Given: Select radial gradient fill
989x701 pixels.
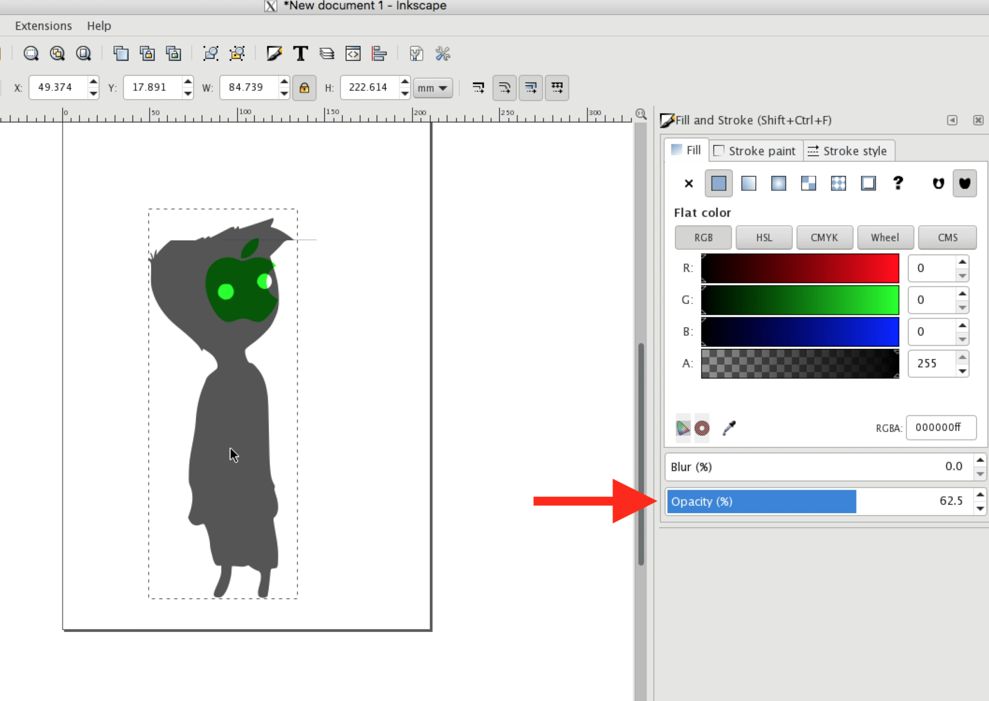Looking at the screenshot, I should pos(778,183).
